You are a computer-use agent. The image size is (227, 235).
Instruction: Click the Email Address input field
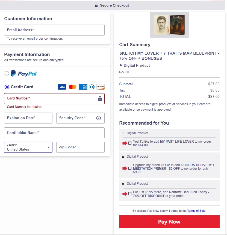54,30
